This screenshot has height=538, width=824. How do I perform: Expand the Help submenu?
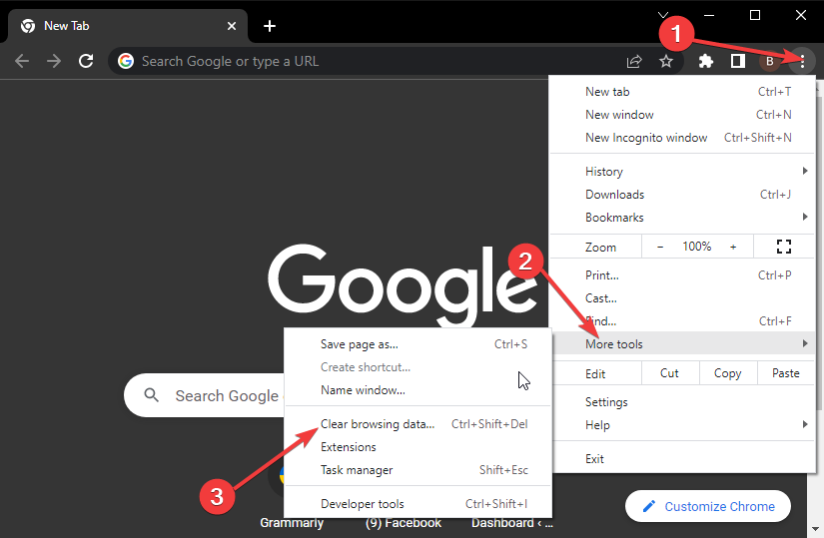(x=682, y=425)
